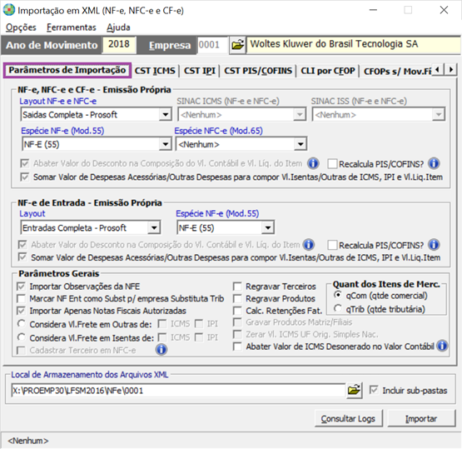462x449 pixels.
Task: Click Frete em Isentas IPI checkbox
Action: pyautogui.click(x=199, y=337)
